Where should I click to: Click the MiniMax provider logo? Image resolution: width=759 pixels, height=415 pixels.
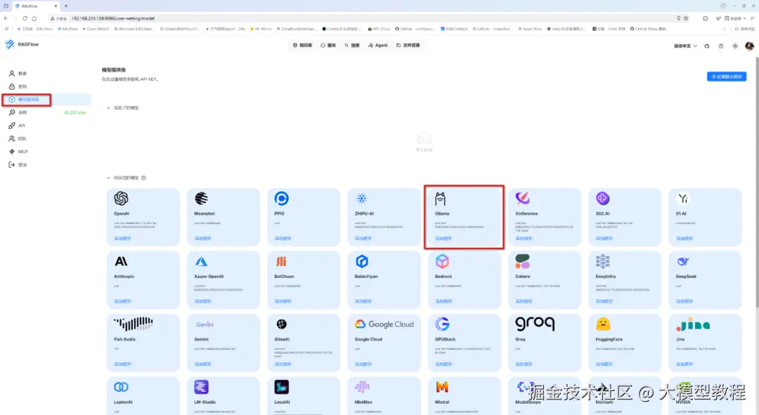(362, 387)
